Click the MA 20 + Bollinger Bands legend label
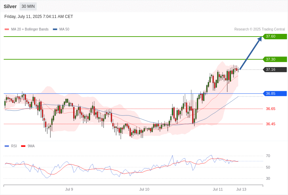The height and width of the screenshot is (195, 288). click(30, 29)
